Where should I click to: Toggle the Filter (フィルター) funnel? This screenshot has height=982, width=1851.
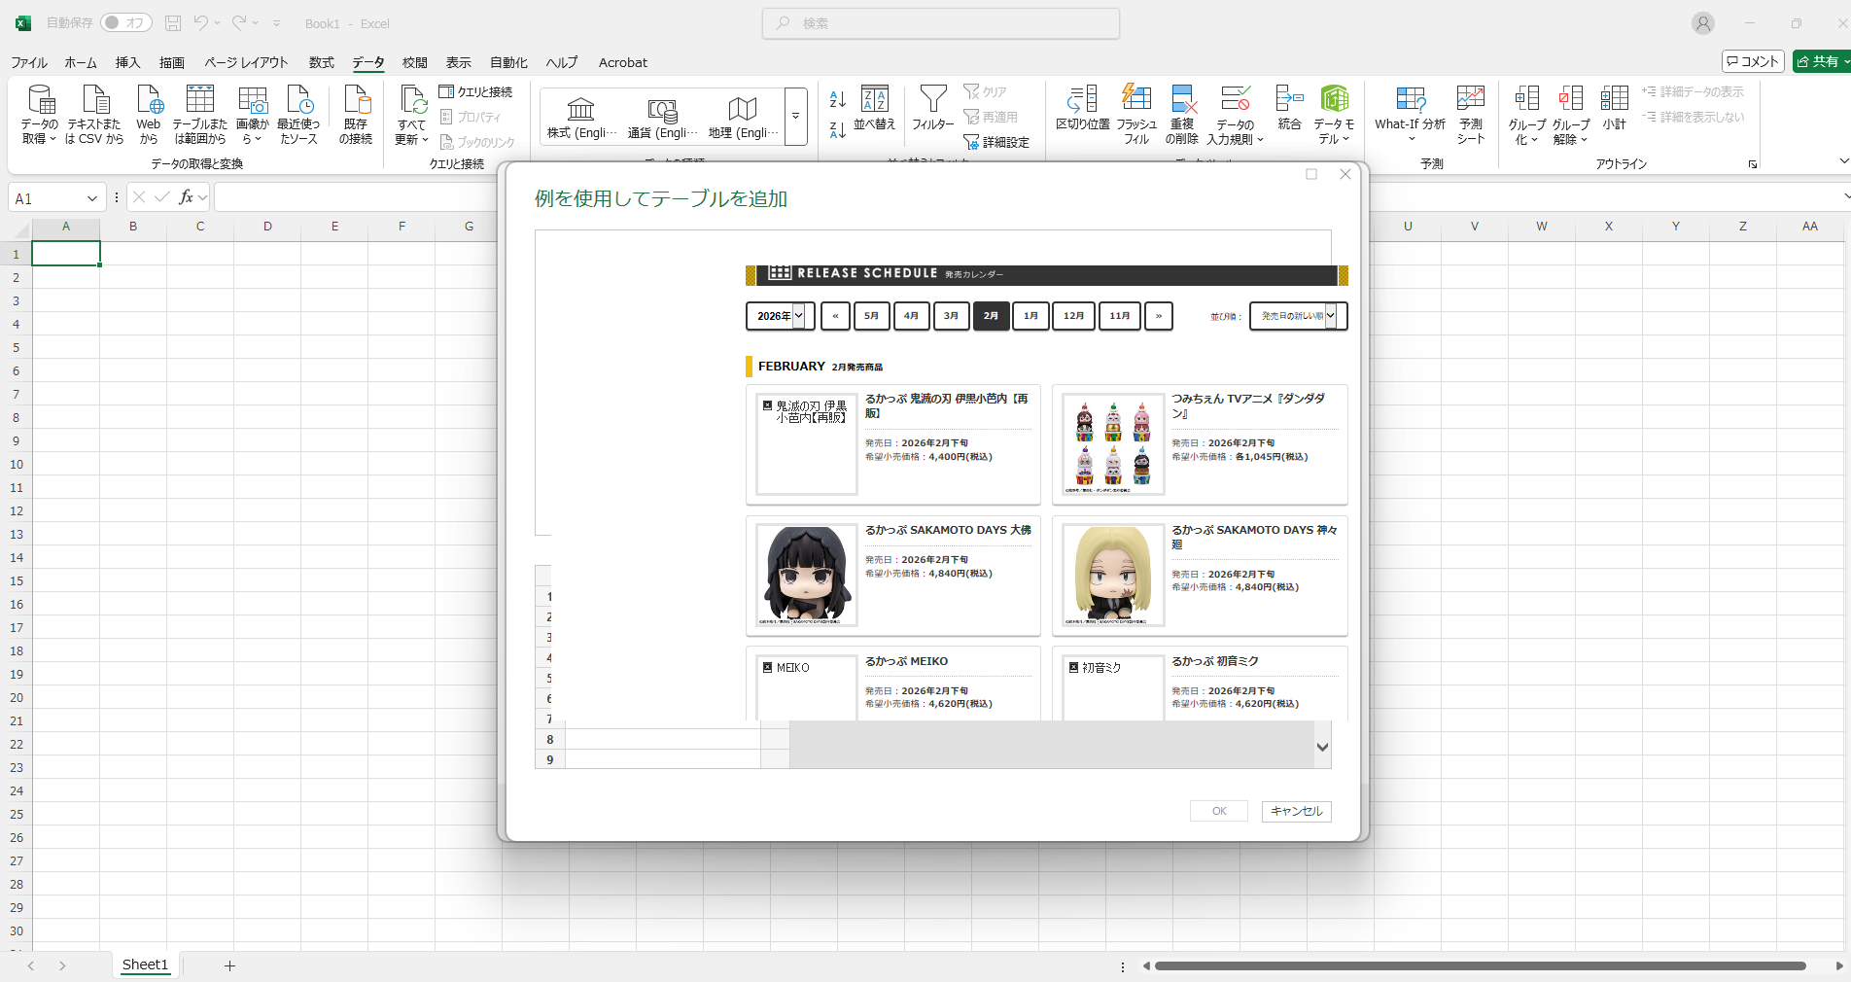click(933, 108)
